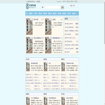Open the search type dropdown beside search field

pos(43,7)
